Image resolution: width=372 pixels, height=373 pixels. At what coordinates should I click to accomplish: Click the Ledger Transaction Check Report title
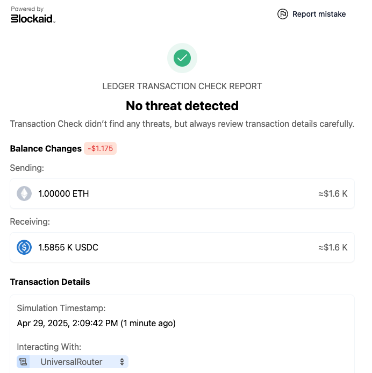182,86
